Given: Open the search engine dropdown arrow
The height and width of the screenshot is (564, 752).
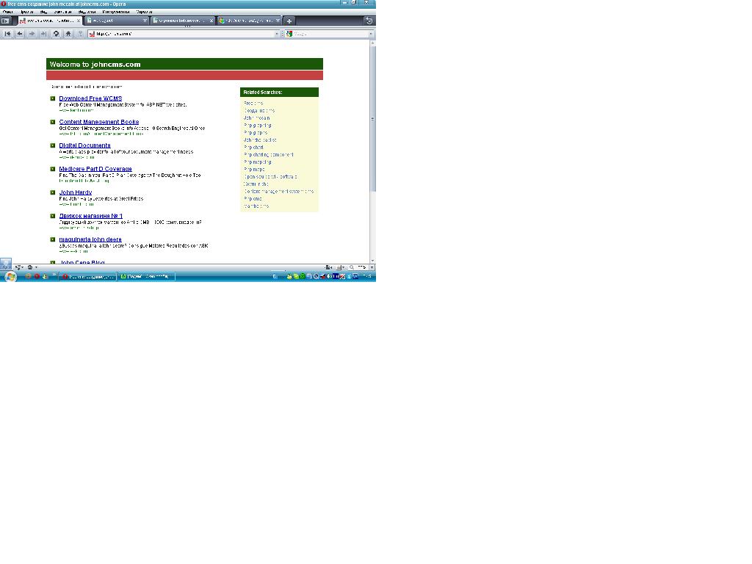Looking at the screenshot, I should click(370, 34).
